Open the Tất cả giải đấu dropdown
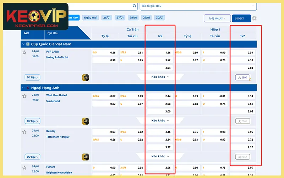This screenshot has width=284, height=178. [x=198, y=6]
